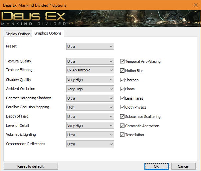Toggle Temporal Anti-Aliasing checkbox

pos(122,61)
